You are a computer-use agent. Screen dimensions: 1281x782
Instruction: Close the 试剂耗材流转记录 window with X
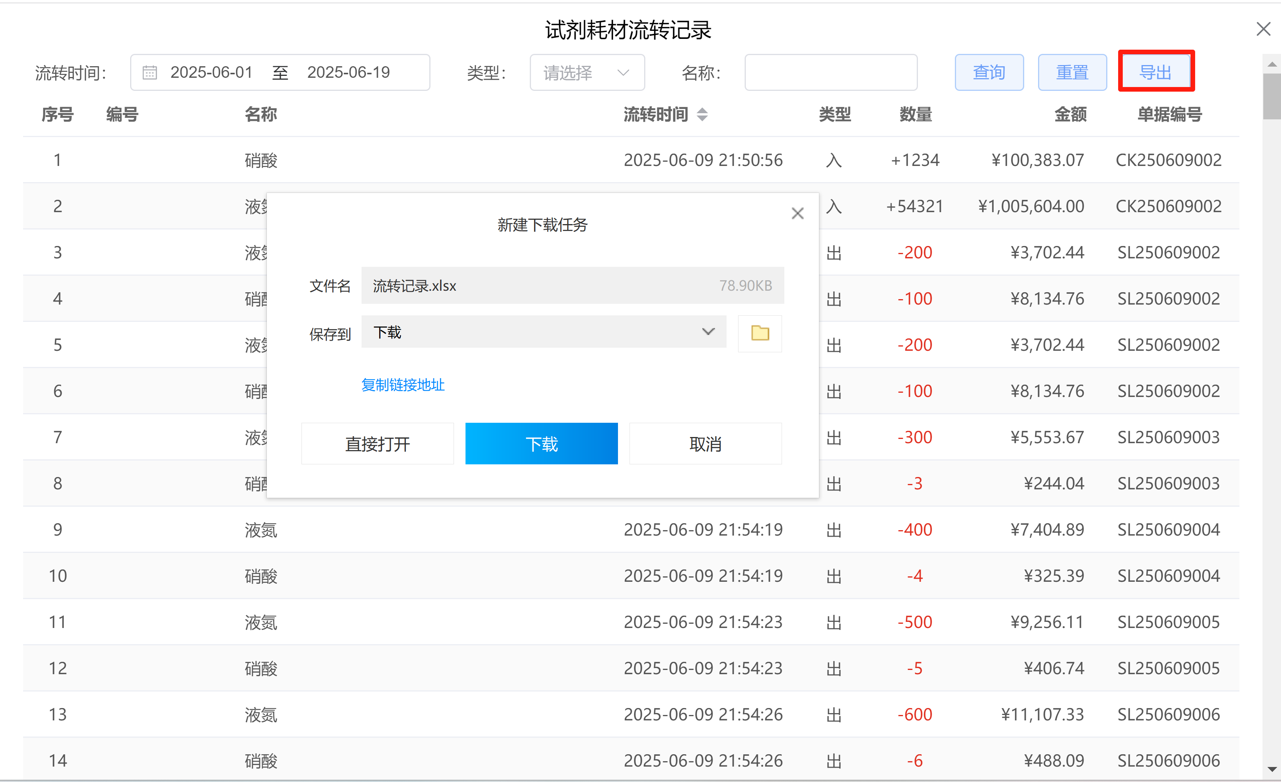pyautogui.click(x=1263, y=29)
